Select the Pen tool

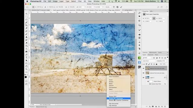[27, 55]
